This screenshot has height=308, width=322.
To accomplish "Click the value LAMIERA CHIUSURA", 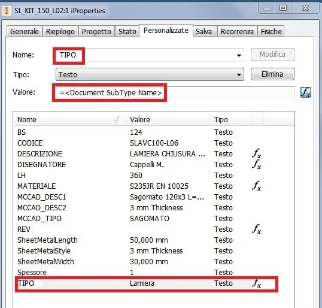I will tap(167, 153).
